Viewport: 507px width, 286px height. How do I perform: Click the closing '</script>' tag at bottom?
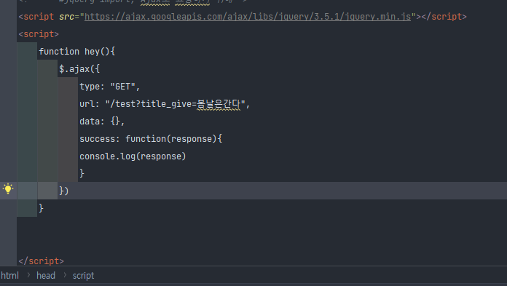41,261
